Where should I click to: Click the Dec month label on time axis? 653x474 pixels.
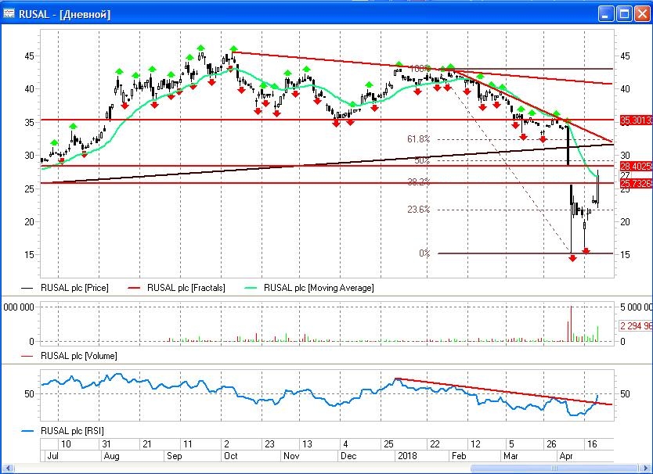click(348, 456)
